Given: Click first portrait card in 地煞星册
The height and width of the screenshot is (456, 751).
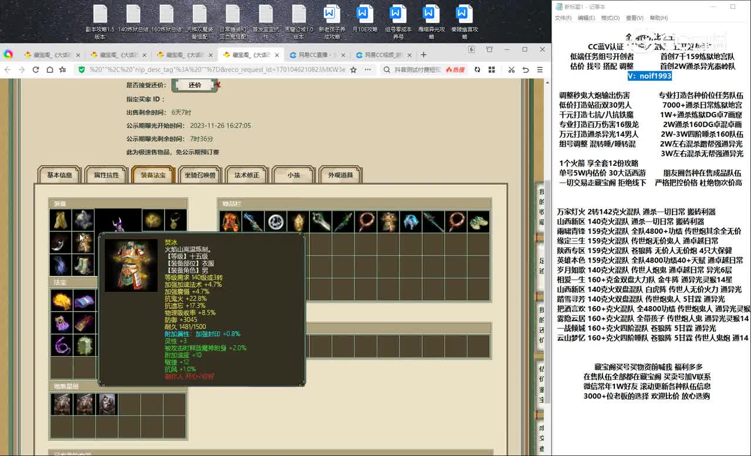Looking at the screenshot, I should coord(62,404).
